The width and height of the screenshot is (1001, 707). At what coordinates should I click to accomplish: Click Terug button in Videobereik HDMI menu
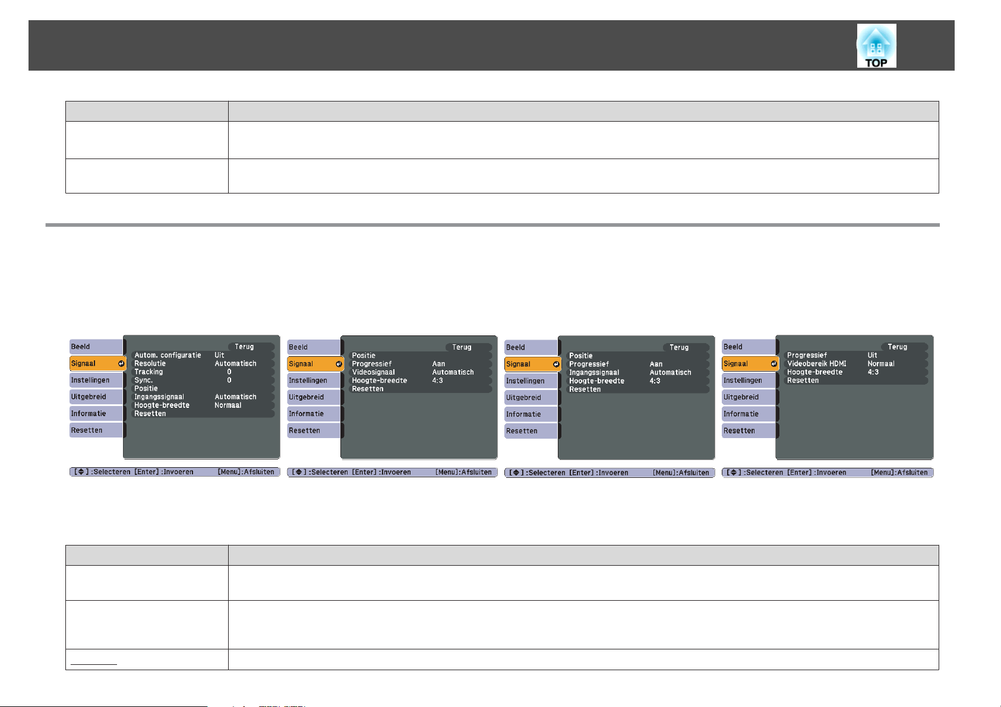tap(904, 347)
